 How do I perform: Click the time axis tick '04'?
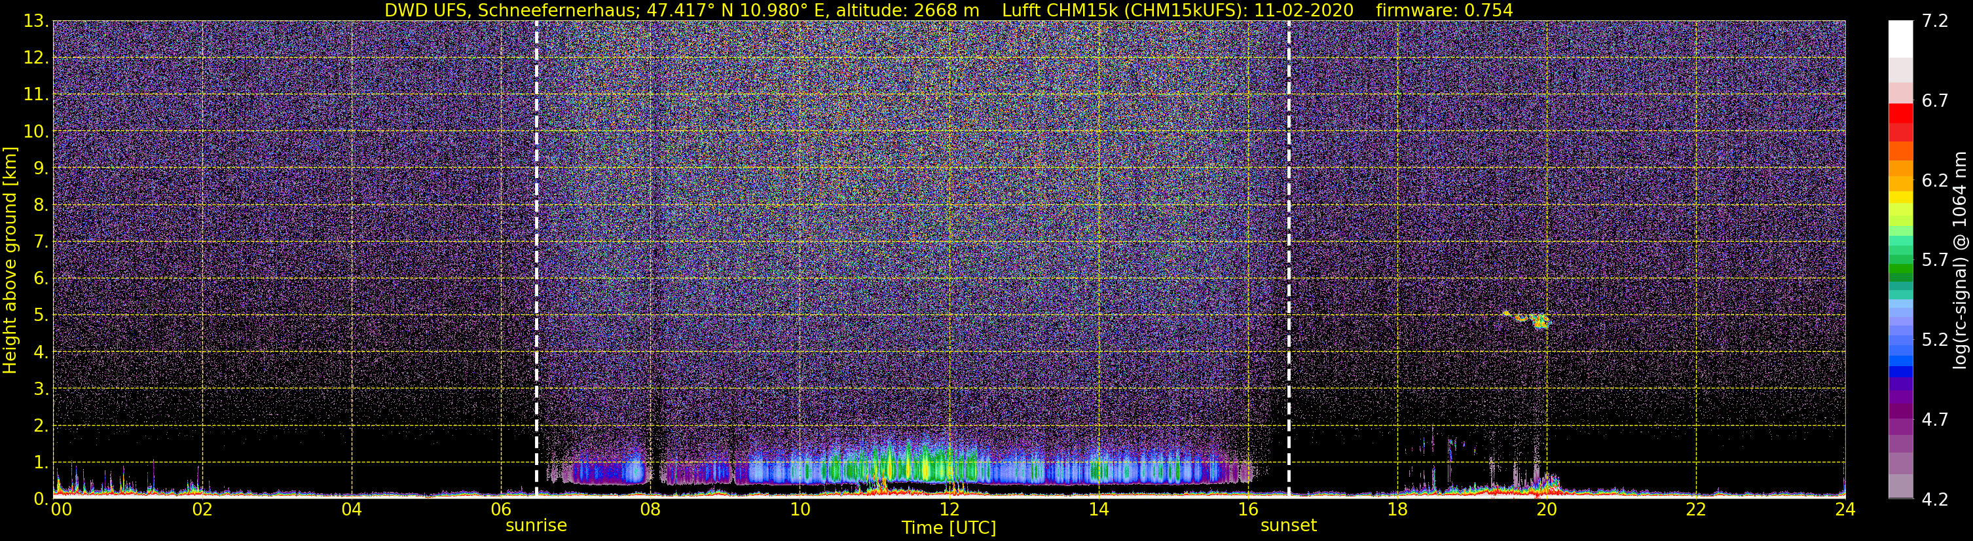[351, 510]
